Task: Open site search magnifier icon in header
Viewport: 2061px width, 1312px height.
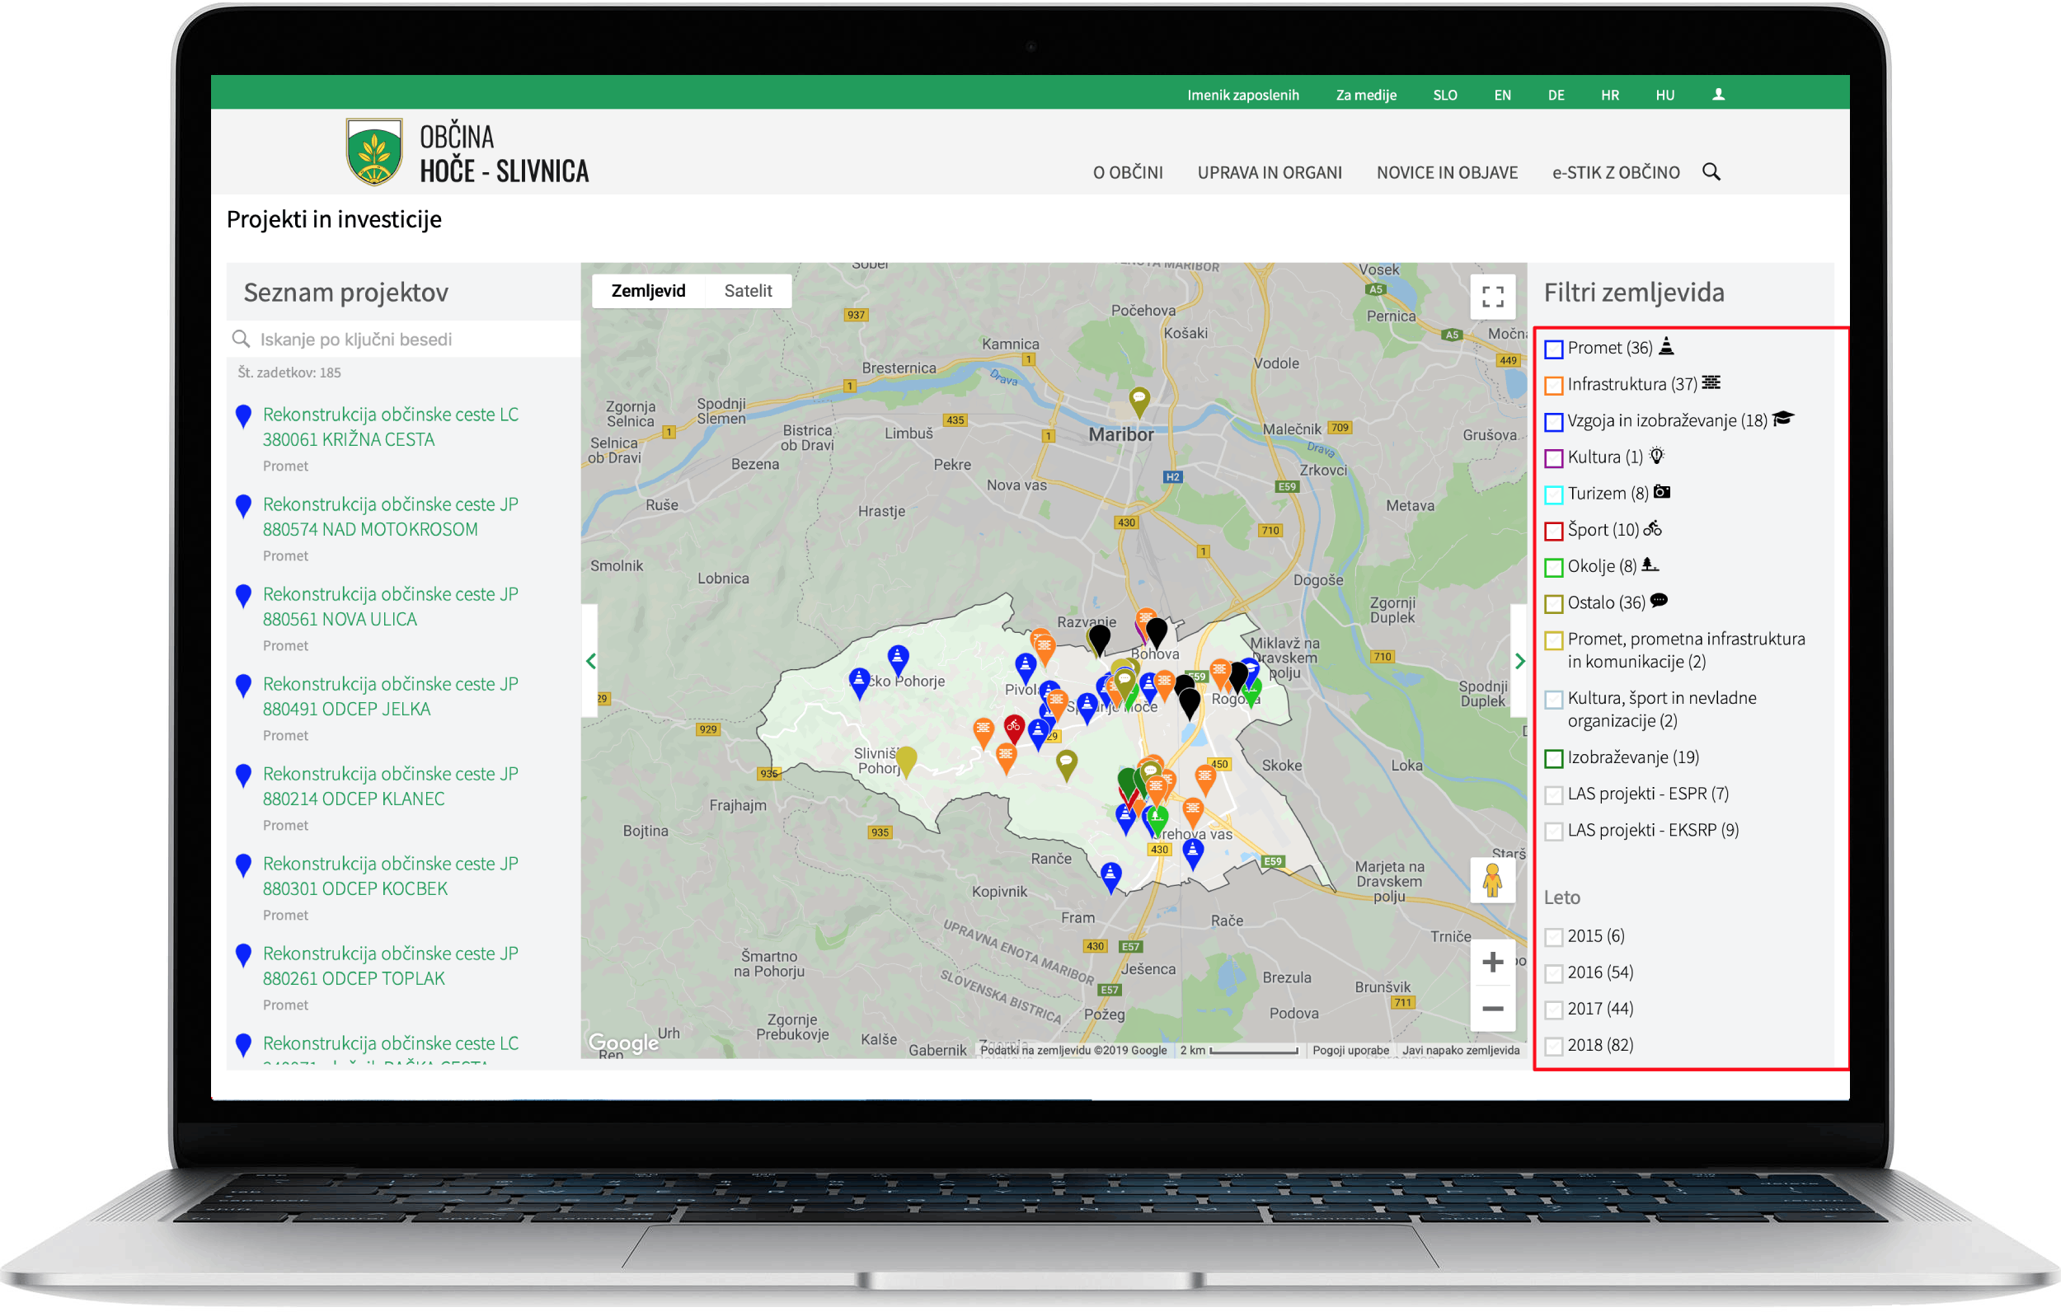Action: tap(1711, 172)
